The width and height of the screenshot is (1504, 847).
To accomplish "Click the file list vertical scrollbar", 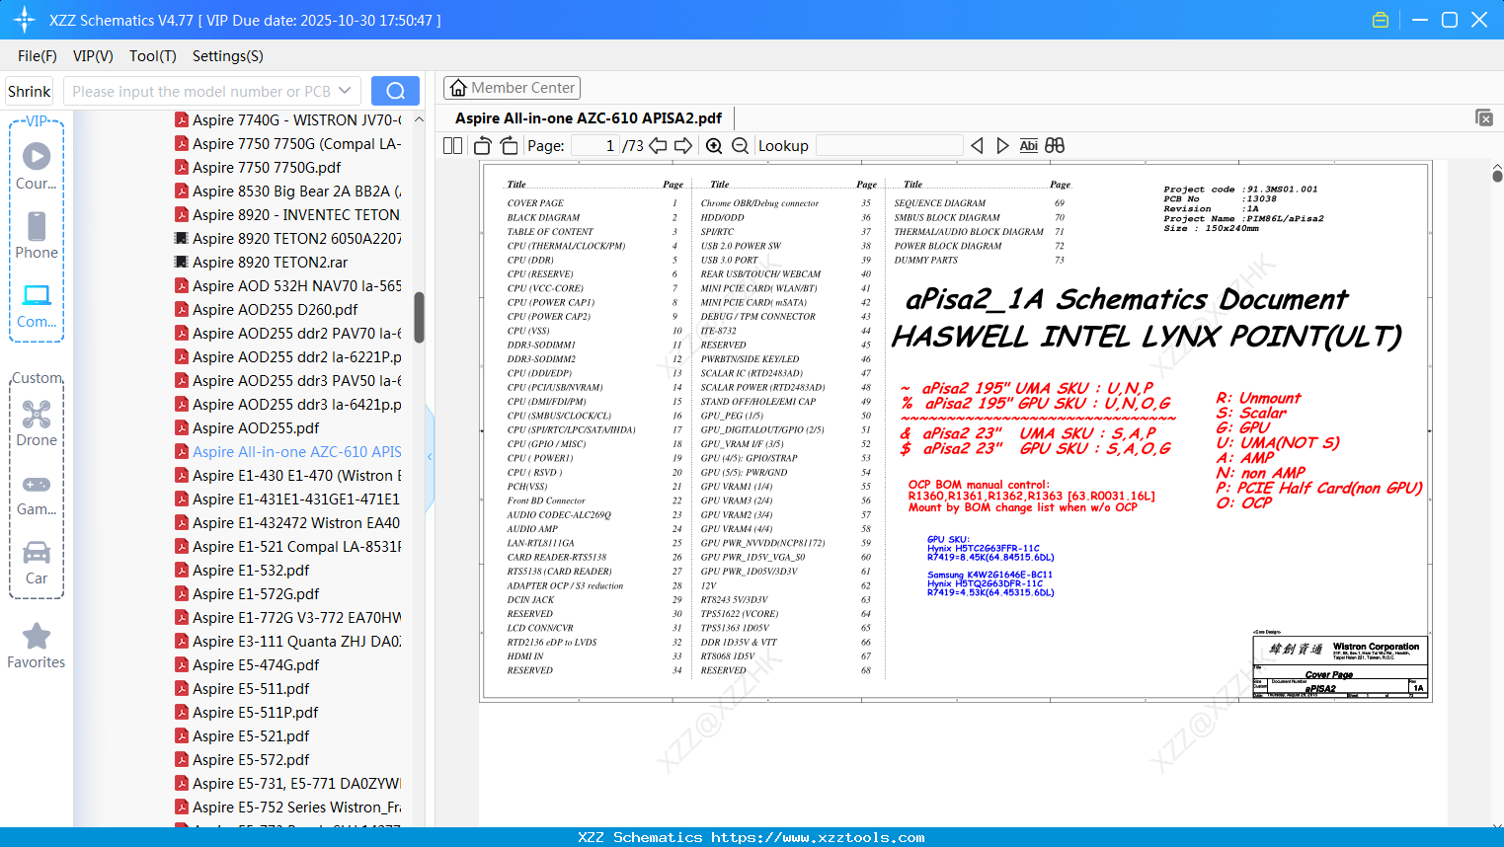I will tap(419, 317).
